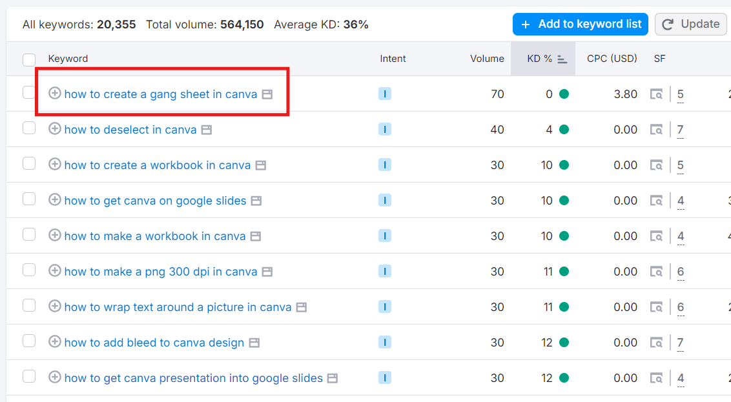731x402 pixels.
Task: Check the box for 'how to make a png 300 dpi in canva'
Action: (x=29, y=270)
